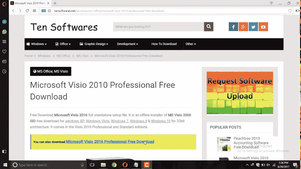Click the battery saver icon
Image resolution: width=301 pixels, height=169 pixels.
[298, 11]
